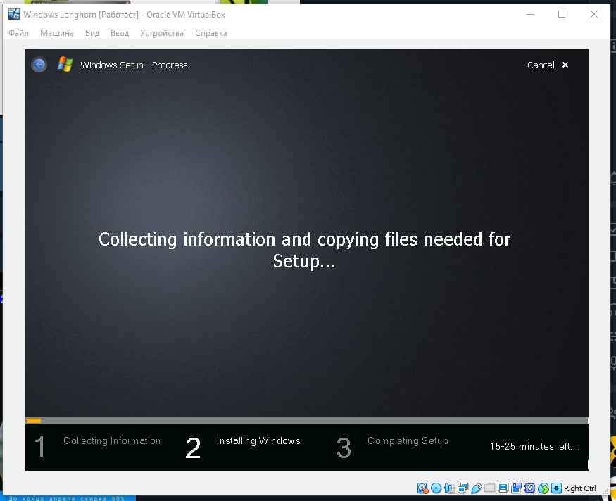Click the large step number 1

[39, 447]
